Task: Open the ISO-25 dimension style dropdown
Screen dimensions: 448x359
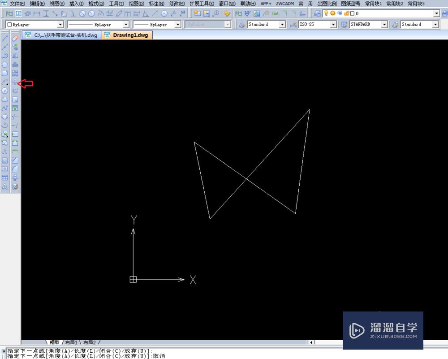Action: 334,24
